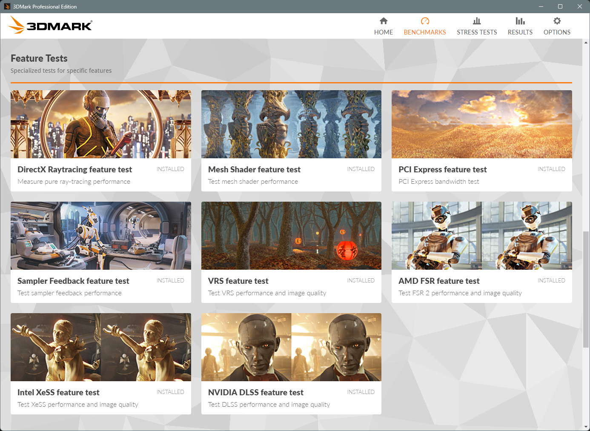This screenshot has width=590, height=431.
Task: Click the NVIDIA DLSS feature test title
Action: coord(256,392)
